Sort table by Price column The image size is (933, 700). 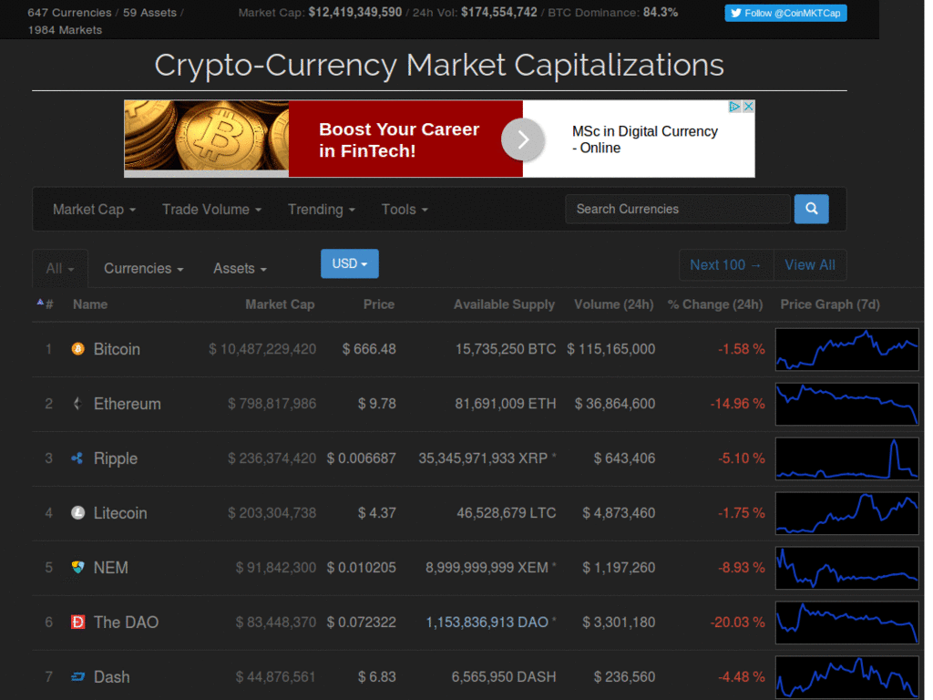pyautogui.click(x=378, y=304)
